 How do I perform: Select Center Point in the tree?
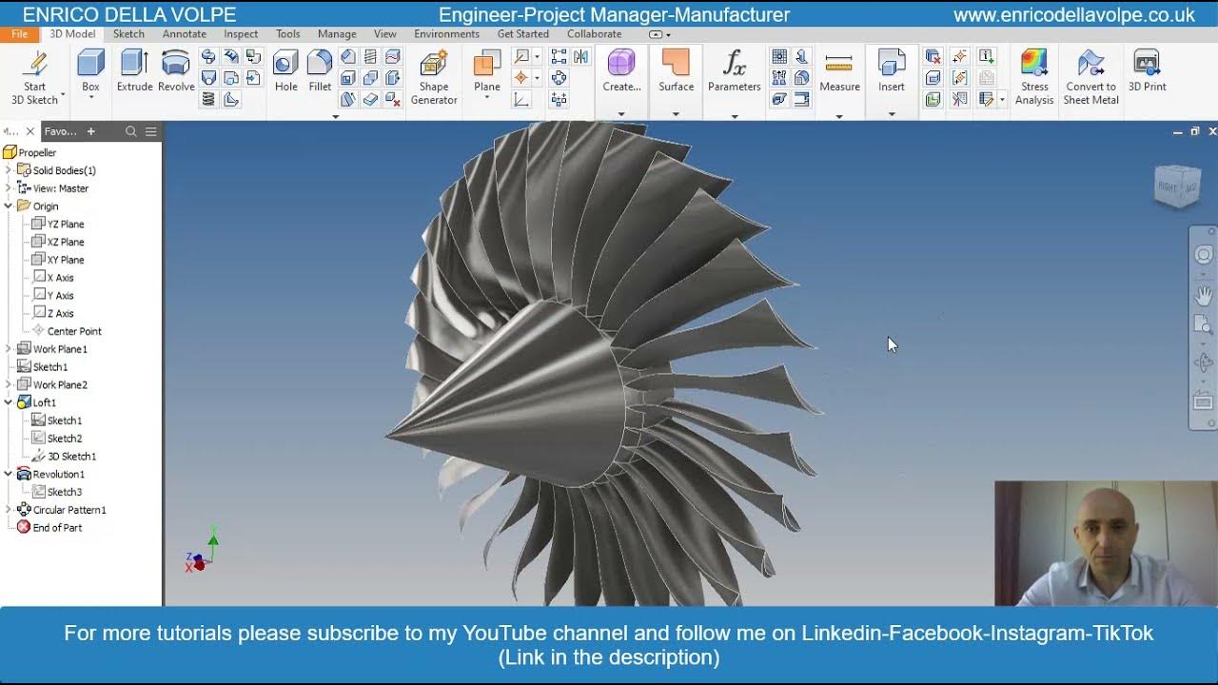click(67, 331)
